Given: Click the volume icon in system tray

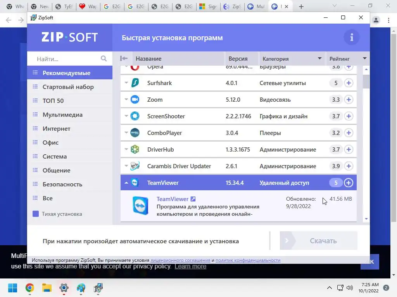Looking at the screenshot, I should click(x=350, y=288).
